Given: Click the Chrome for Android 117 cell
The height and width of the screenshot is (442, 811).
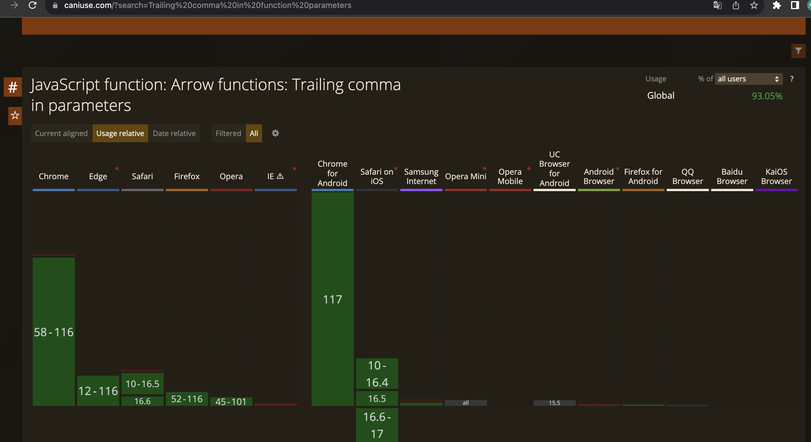Looking at the screenshot, I should 332,299.
